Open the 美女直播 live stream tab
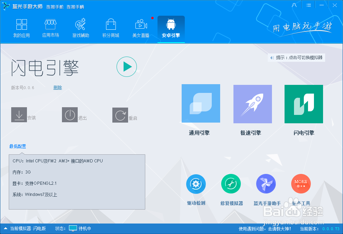The height and width of the screenshot is (234, 343). [x=141, y=28]
